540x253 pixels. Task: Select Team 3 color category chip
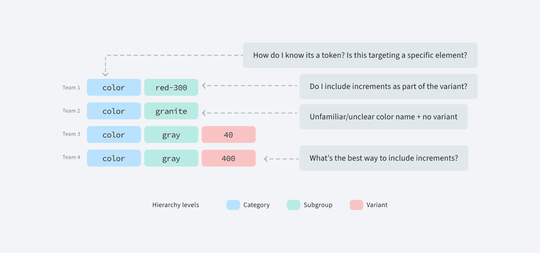(x=114, y=135)
